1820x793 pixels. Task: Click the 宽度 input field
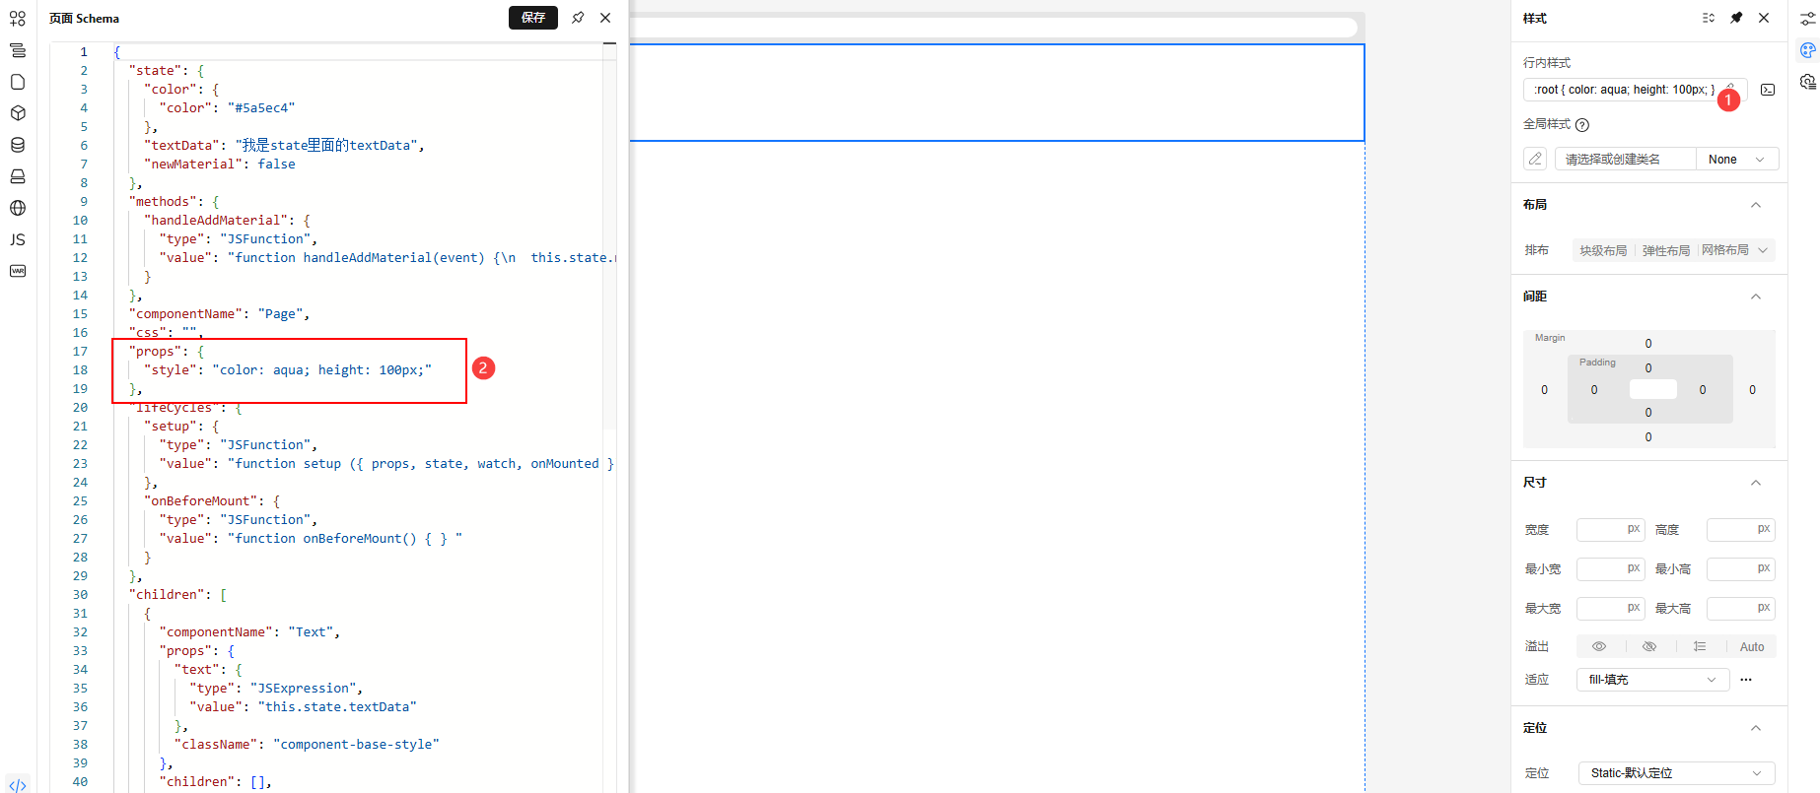[1601, 530]
